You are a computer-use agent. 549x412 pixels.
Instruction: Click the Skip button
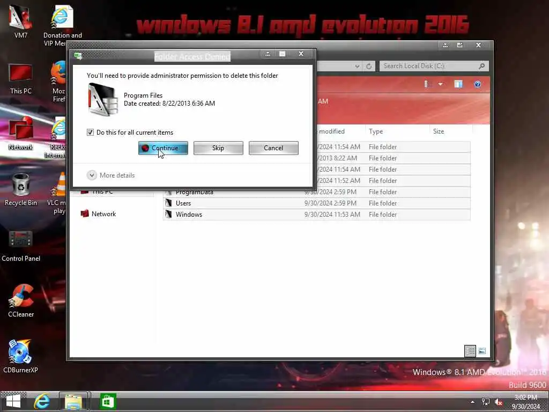click(218, 148)
